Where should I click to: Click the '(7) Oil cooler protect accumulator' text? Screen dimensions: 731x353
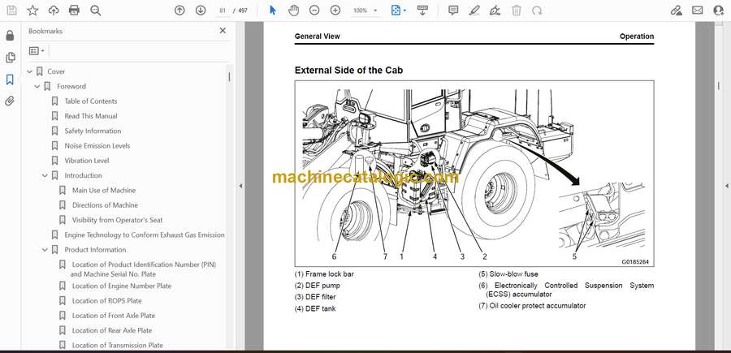point(532,306)
